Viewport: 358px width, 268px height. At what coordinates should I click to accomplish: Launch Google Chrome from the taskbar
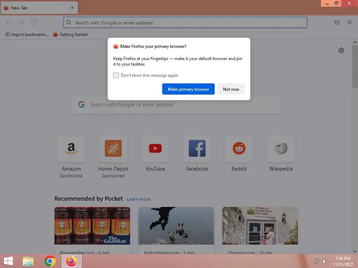[x=50, y=261]
